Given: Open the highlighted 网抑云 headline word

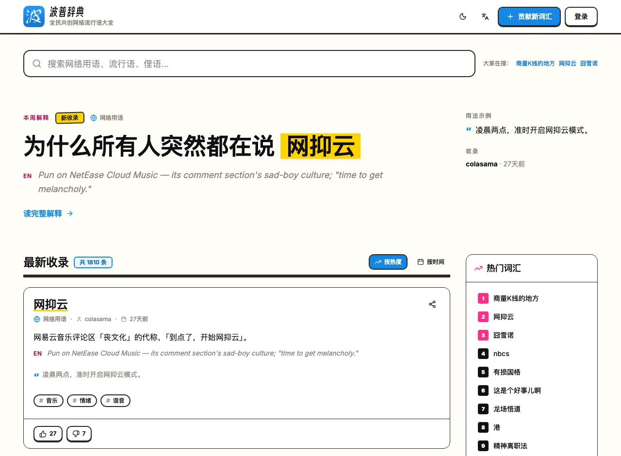Looking at the screenshot, I should click(x=321, y=146).
